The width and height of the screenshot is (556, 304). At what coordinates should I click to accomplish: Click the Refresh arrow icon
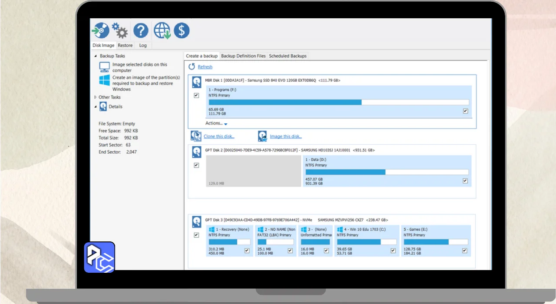(x=192, y=67)
